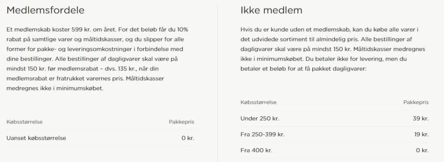Viewport: 444px width, 162px height.
Task: Click the 'betaler et beløb for at få pakket' line
Action: point(303,69)
